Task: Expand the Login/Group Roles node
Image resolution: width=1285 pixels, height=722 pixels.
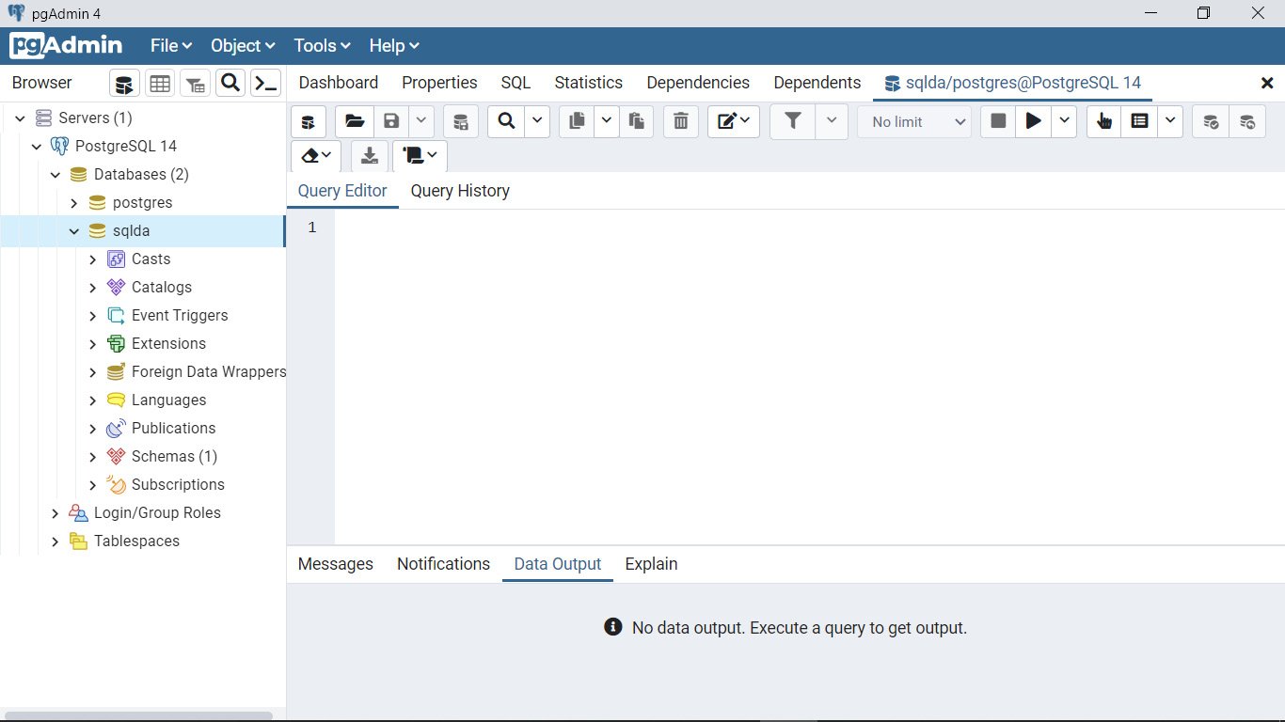Action: click(56, 513)
